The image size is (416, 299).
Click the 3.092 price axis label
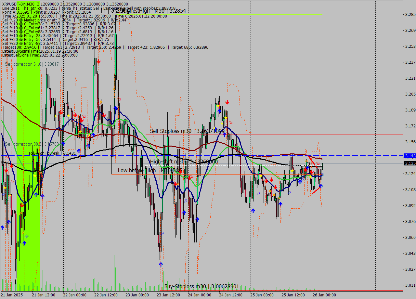click(x=410, y=206)
